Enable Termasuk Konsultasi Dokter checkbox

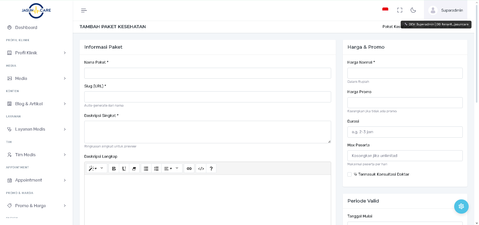point(349,175)
